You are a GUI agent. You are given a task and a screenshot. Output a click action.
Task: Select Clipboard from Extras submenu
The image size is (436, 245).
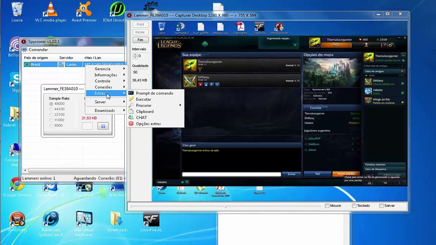tap(145, 112)
